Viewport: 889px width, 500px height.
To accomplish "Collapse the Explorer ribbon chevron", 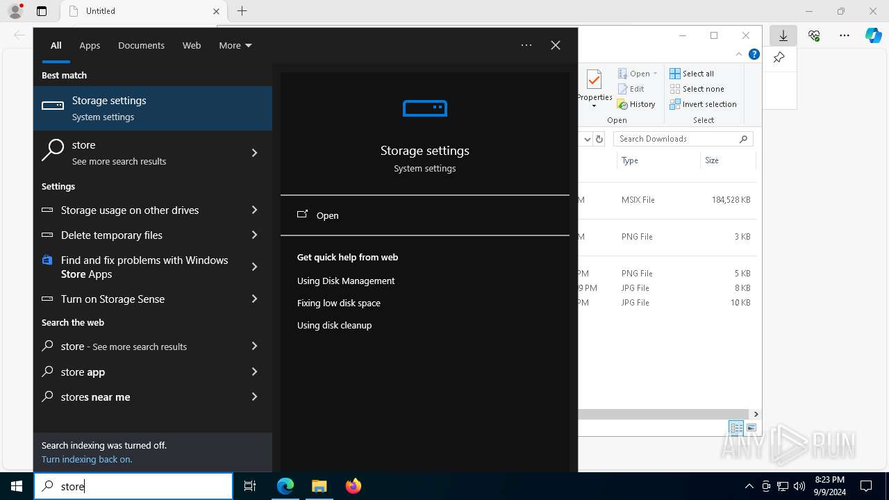I will click(x=739, y=54).
